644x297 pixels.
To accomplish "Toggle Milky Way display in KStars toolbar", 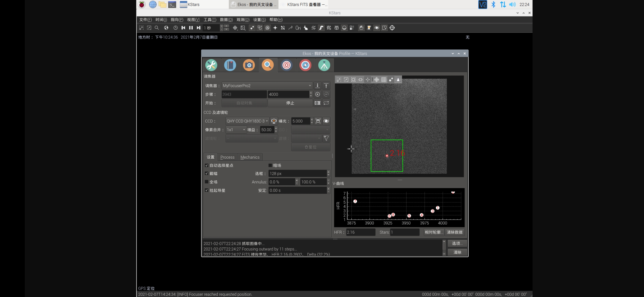I will 321,28.
